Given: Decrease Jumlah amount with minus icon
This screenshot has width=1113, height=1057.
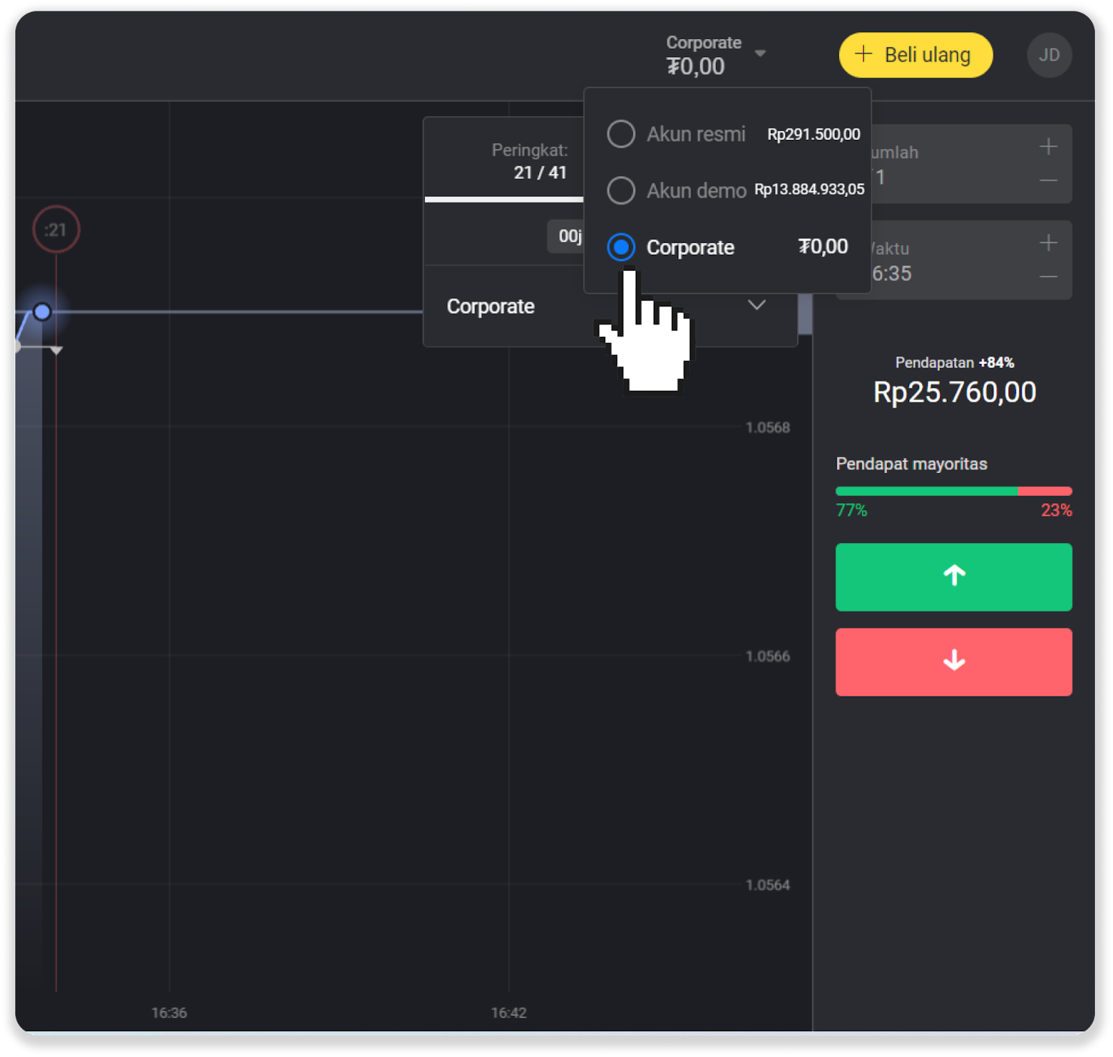Looking at the screenshot, I should [x=1048, y=181].
